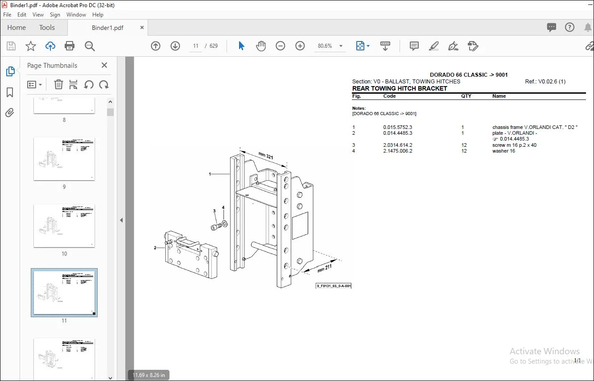The width and height of the screenshot is (594, 381).
Task: Go to previous page arrow
Action: click(x=156, y=46)
